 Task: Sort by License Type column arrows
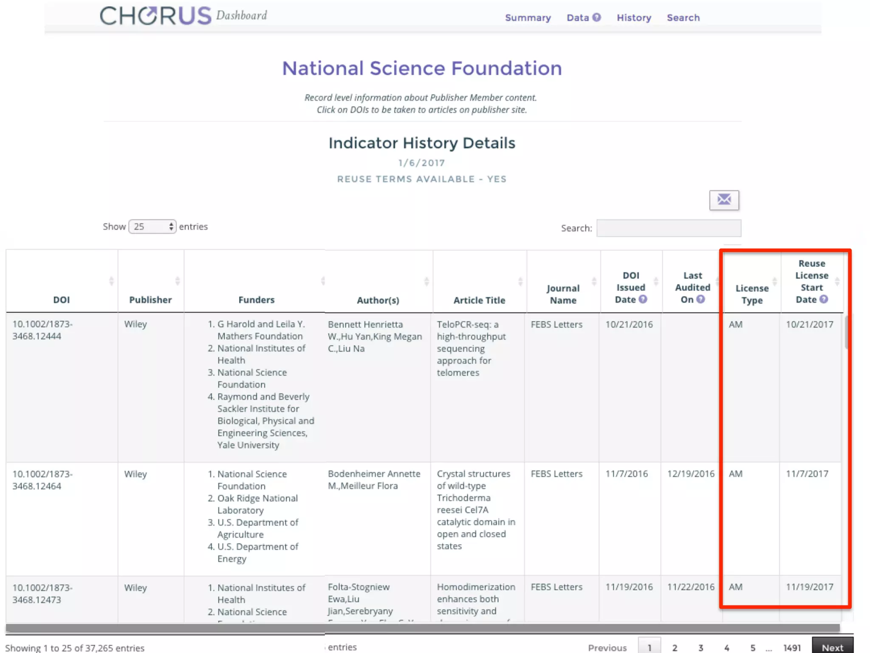[774, 281]
